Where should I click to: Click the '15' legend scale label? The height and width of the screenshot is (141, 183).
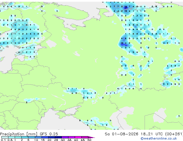coord(43,140)
